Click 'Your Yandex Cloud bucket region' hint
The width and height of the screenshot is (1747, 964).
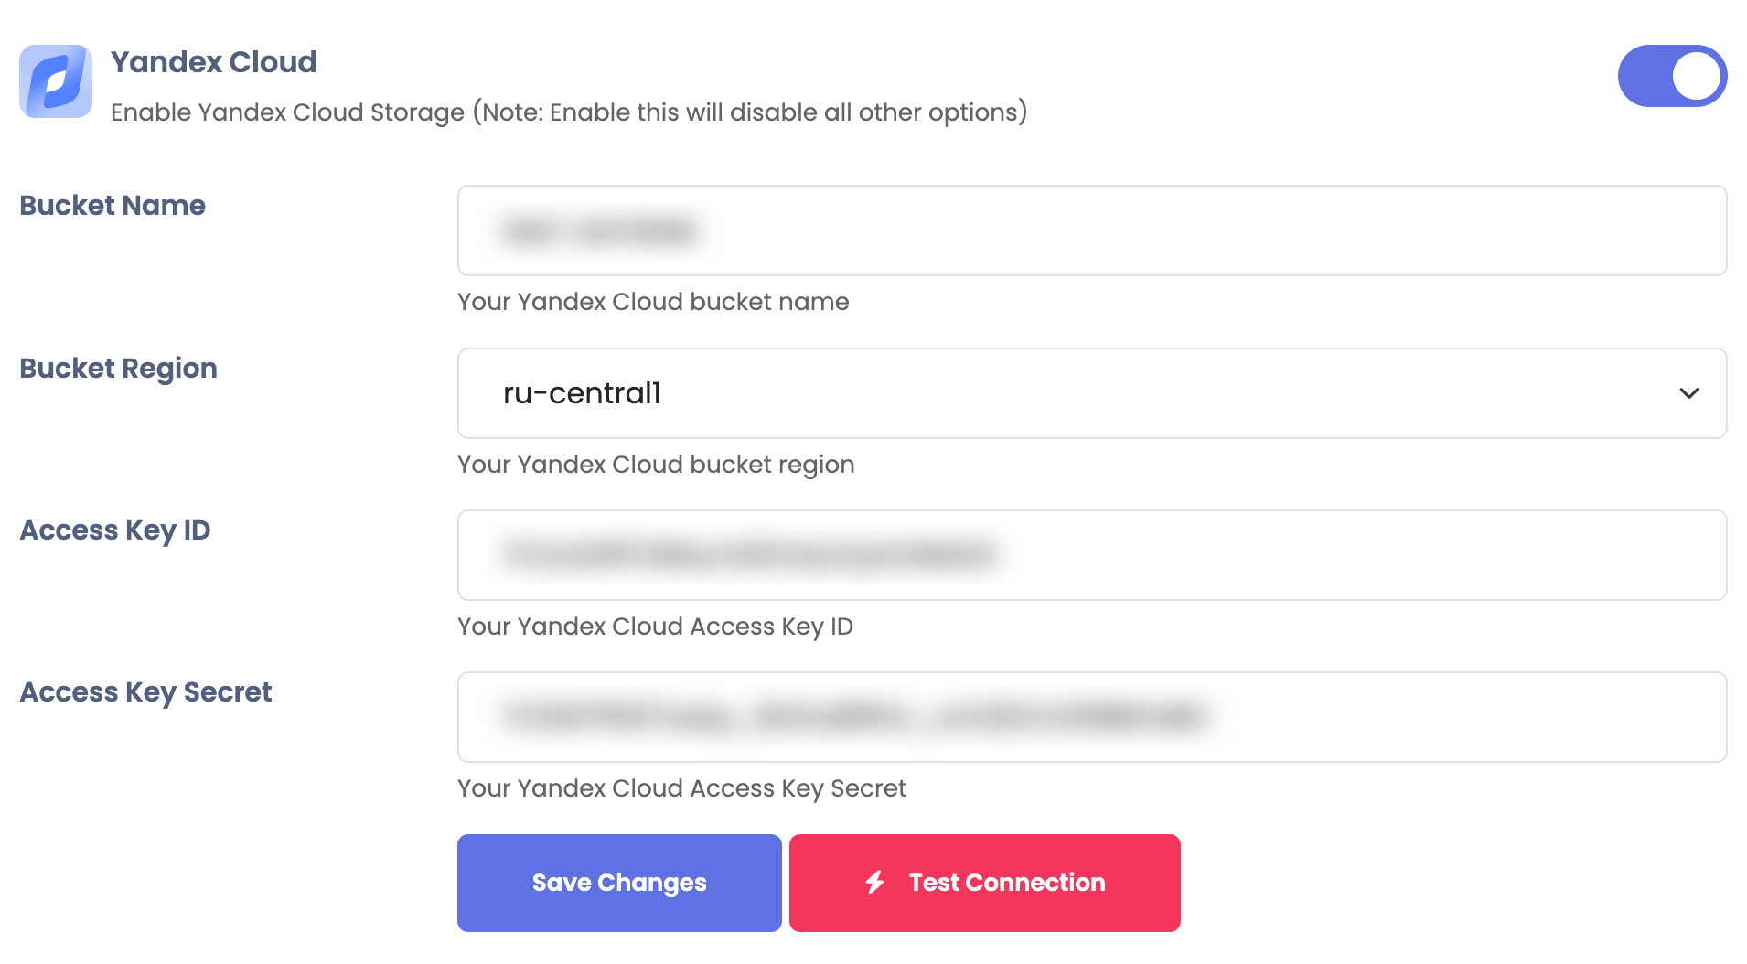point(656,465)
